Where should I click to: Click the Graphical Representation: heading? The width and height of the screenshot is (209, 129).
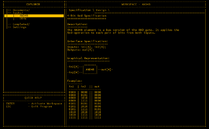[x=88, y=58]
